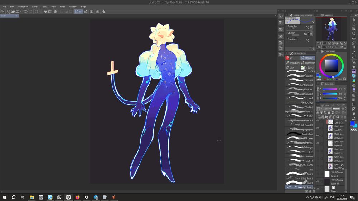Toggle the Snap to Ruler command bar button
This screenshot has width=358, height=201.
77,11
